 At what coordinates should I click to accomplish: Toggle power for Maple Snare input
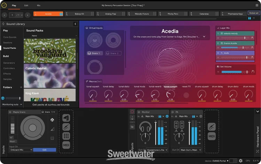pyautogui.click(x=10, y=112)
